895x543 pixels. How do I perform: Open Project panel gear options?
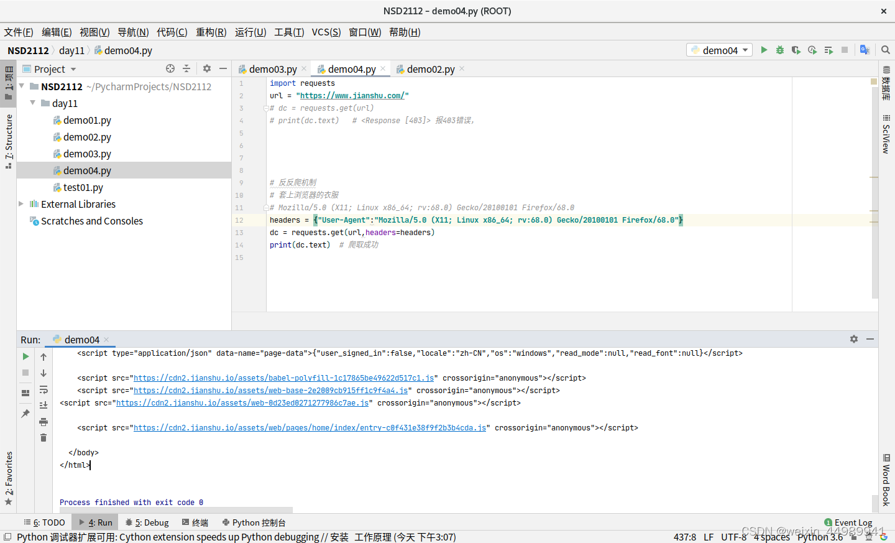pyautogui.click(x=207, y=68)
